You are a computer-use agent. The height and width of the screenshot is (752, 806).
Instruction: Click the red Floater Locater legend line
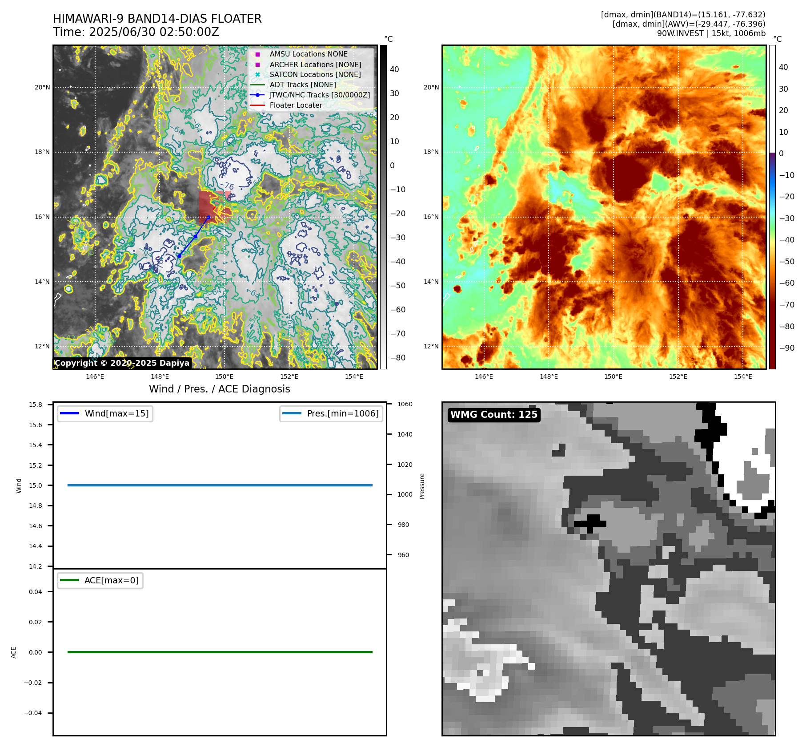tap(257, 105)
